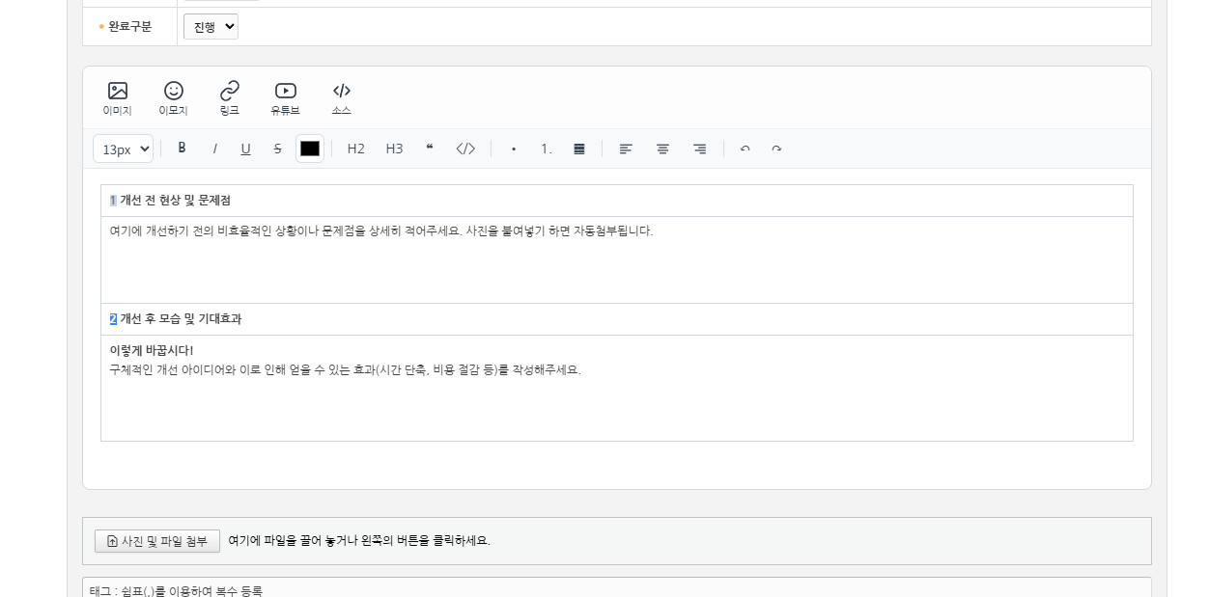Align text to the left
This screenshot has height=597, width=1209.
(626, 149)
